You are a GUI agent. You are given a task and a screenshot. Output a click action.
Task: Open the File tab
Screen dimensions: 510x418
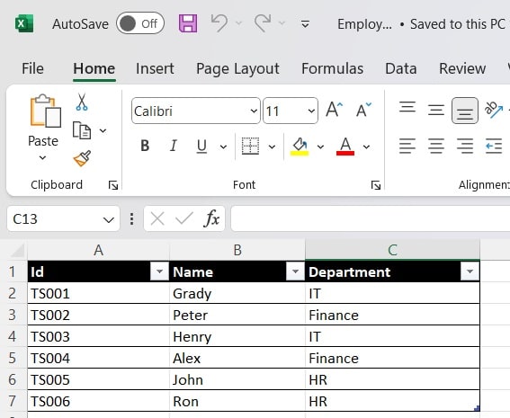(x=32, y=68)
